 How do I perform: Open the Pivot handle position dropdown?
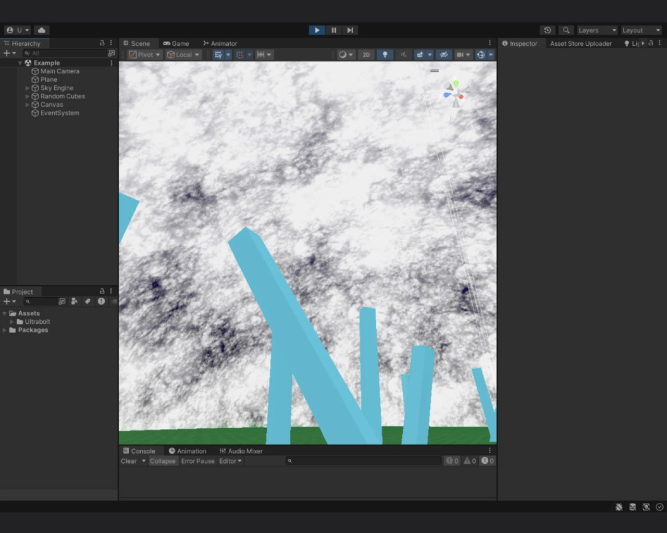coord(145,55)
